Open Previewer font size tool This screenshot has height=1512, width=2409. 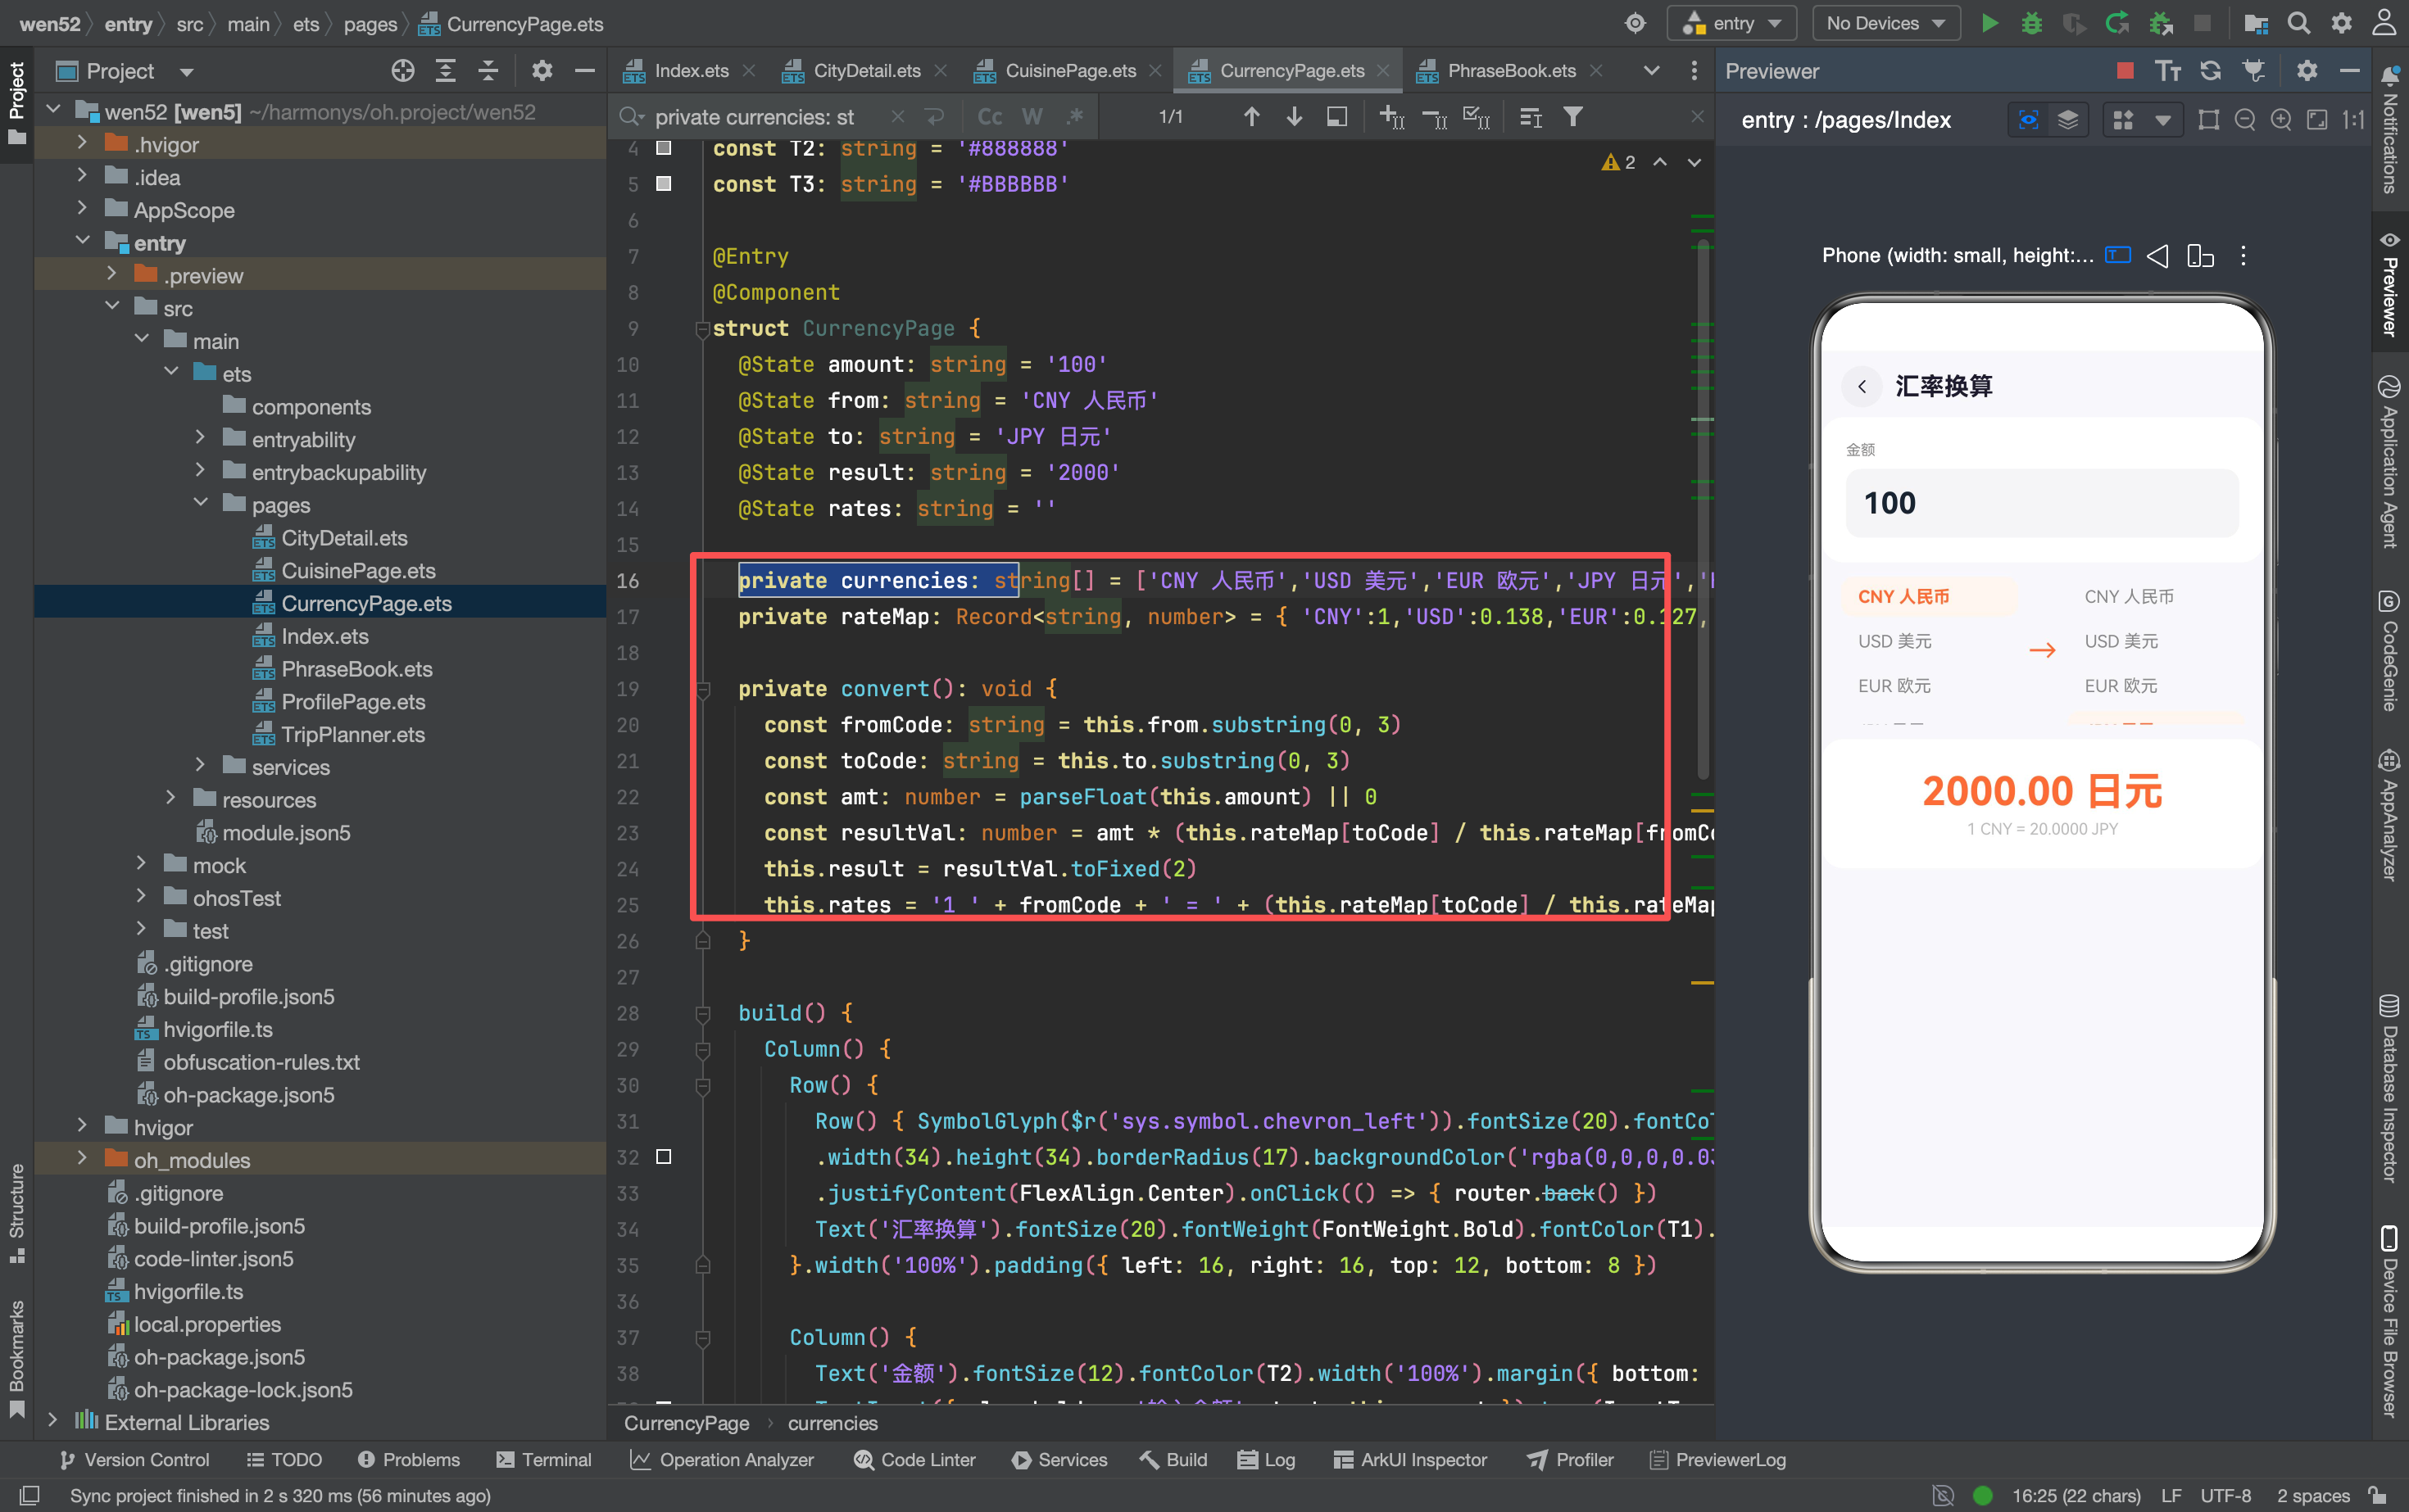click(2168, 71)
